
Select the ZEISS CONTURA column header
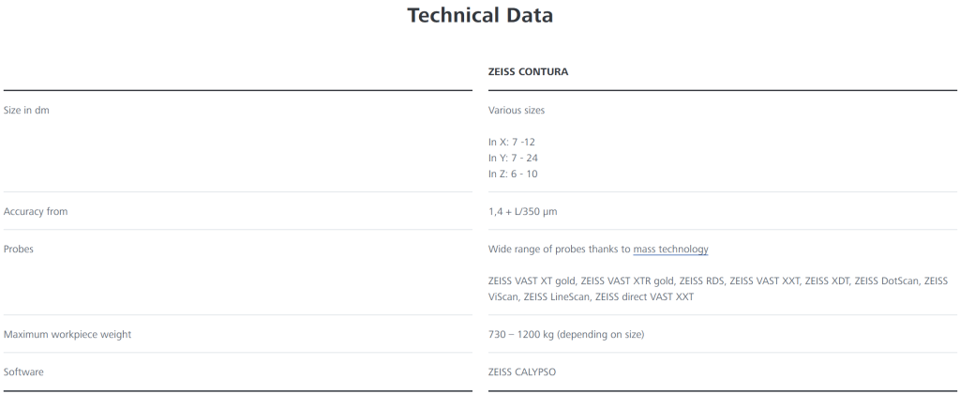(x=528, y=71)
